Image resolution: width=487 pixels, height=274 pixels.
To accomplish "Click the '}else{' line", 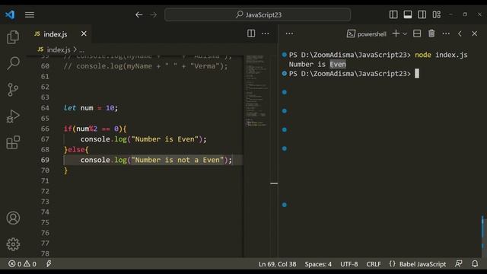I will [76, 149].
